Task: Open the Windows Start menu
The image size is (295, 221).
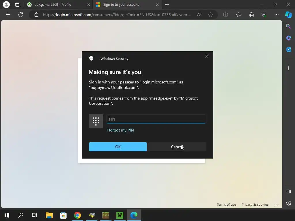Action: (7, 215)
